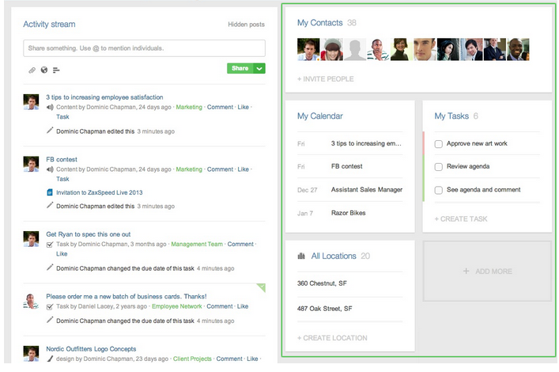Screen dimensions: 559x372
Task: Focus the Share something text field
Action: pyautogui.click(x=144, y=48)
